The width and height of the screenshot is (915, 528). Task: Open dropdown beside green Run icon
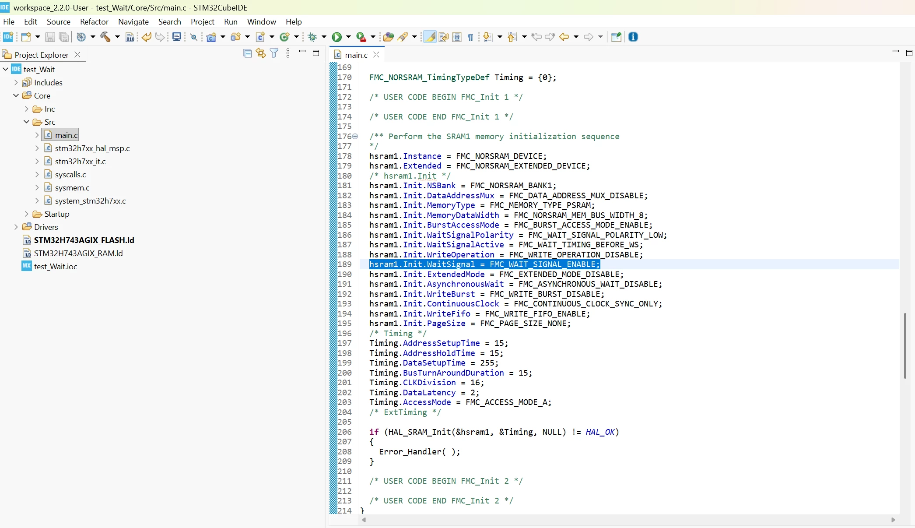point(348,37)
